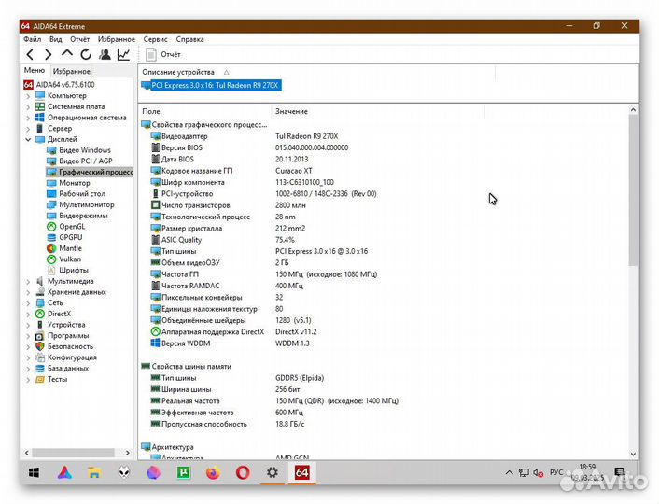Click the GPGPU icon in tree
659x504 pixels.
click(x=51, y=237)
